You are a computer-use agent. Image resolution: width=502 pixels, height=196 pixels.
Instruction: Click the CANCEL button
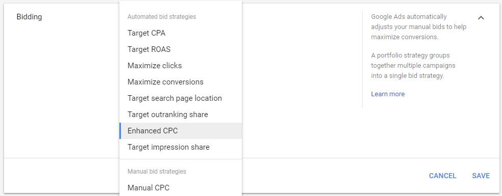coord(442,176)
